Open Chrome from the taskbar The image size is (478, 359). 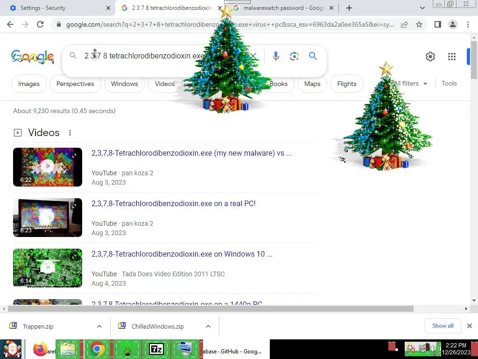[x=97, y=349]
